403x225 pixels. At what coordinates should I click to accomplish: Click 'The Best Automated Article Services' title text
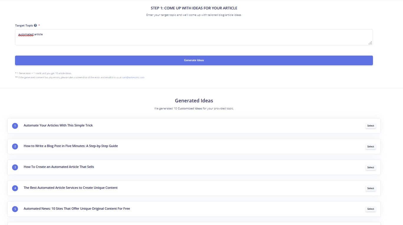pos(70,188)
